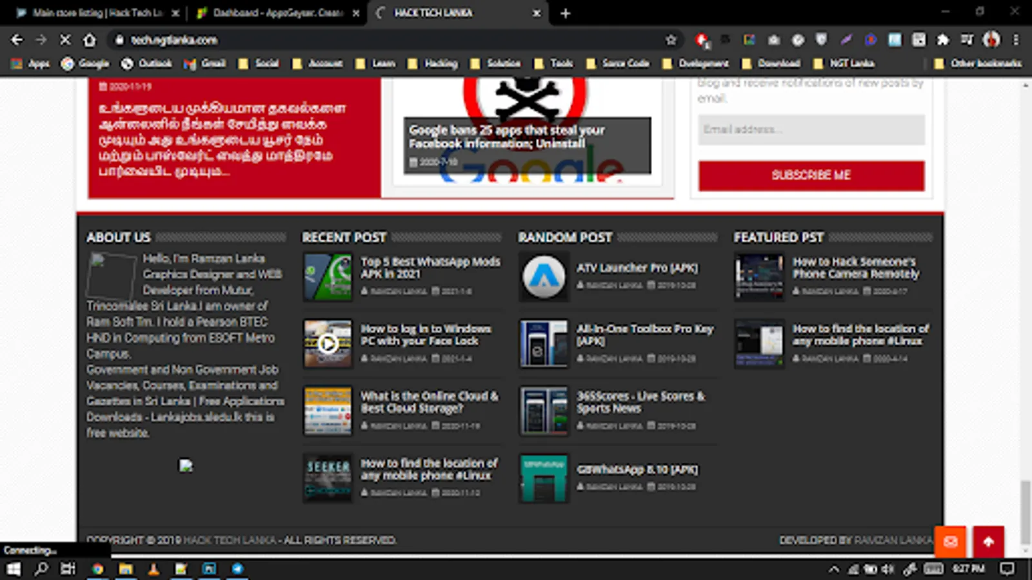Open 'Top 5 Best WhatsApp Mods APK' post
Viewport: 1032px width, 580px height.
[430, 267]
